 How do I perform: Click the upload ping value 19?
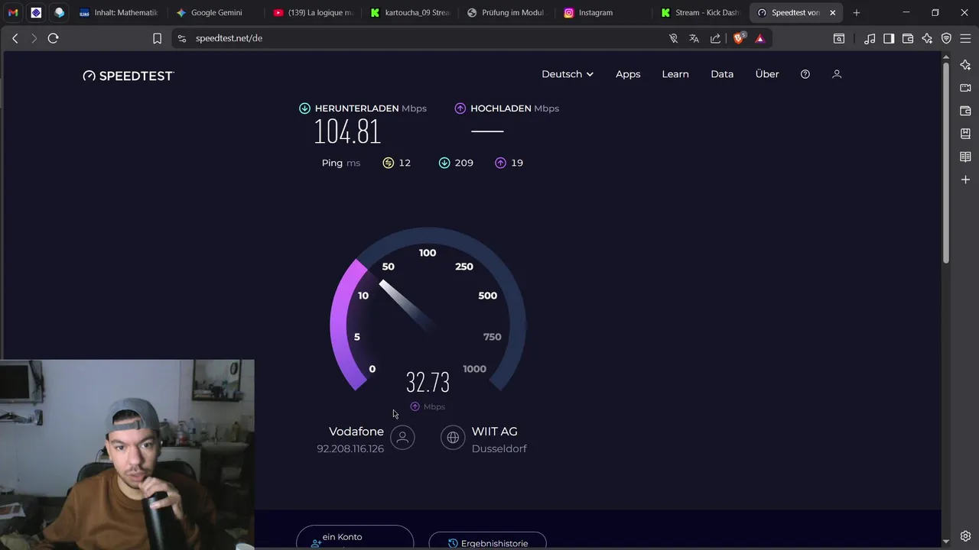coord(517,163)
